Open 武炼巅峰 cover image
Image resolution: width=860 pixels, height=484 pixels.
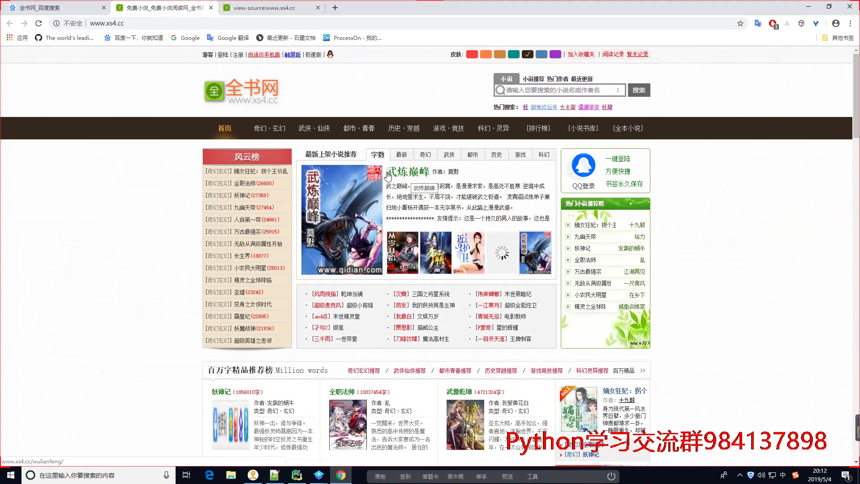click(342, 220)
